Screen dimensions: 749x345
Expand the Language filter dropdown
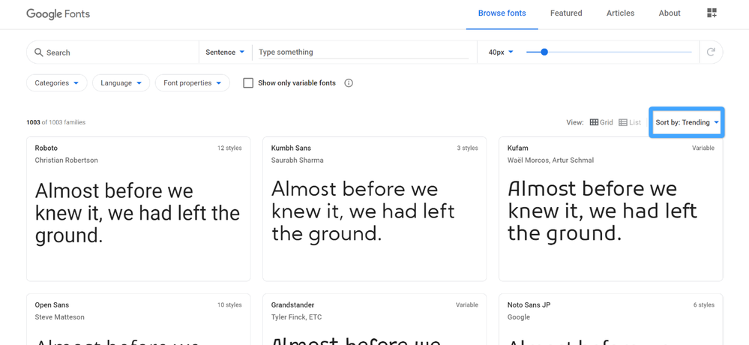(x=121, y=83)
